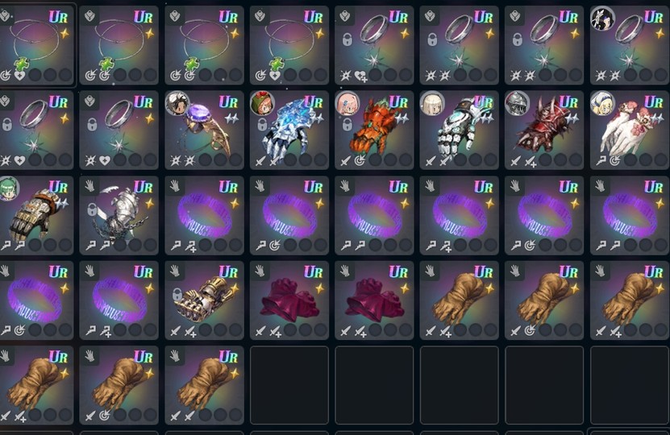670x435 pixels.
Task: Toggle the lock on the golden ornate gauntlet
Action: click(177, 295)
